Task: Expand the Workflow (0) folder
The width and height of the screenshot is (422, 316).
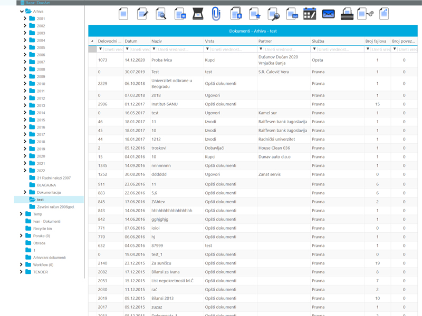Action: pos(21,265)
